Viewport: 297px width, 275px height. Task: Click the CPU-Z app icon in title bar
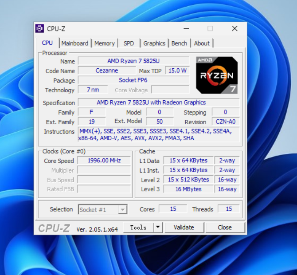(39, 29)
